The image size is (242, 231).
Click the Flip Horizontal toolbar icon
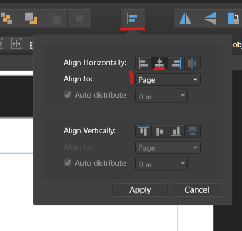(185, 19)
